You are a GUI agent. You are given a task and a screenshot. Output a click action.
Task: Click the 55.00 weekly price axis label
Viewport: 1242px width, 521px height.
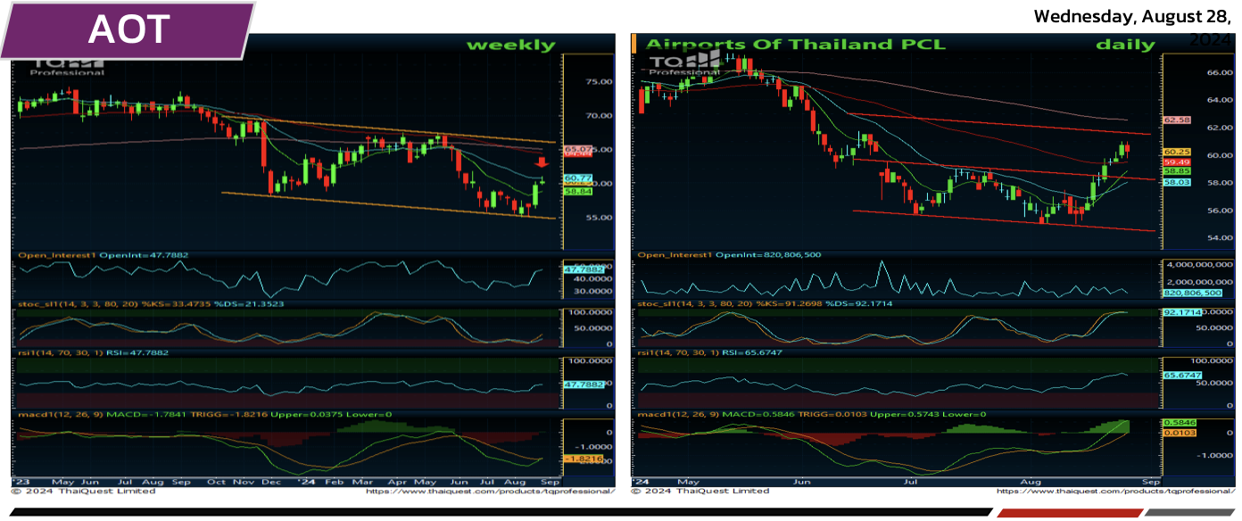(599, 217)
